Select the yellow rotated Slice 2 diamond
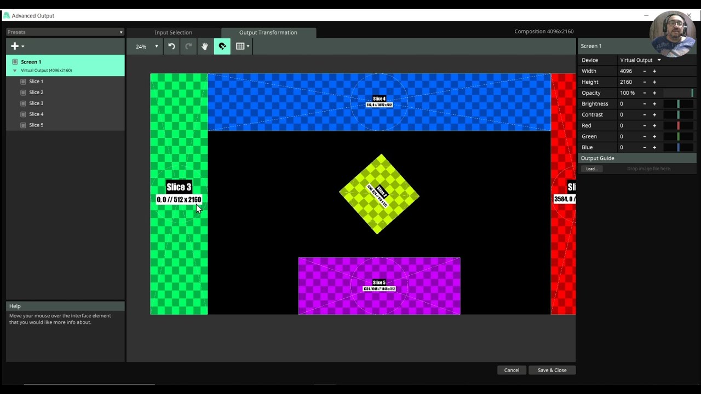 (379, 194)
